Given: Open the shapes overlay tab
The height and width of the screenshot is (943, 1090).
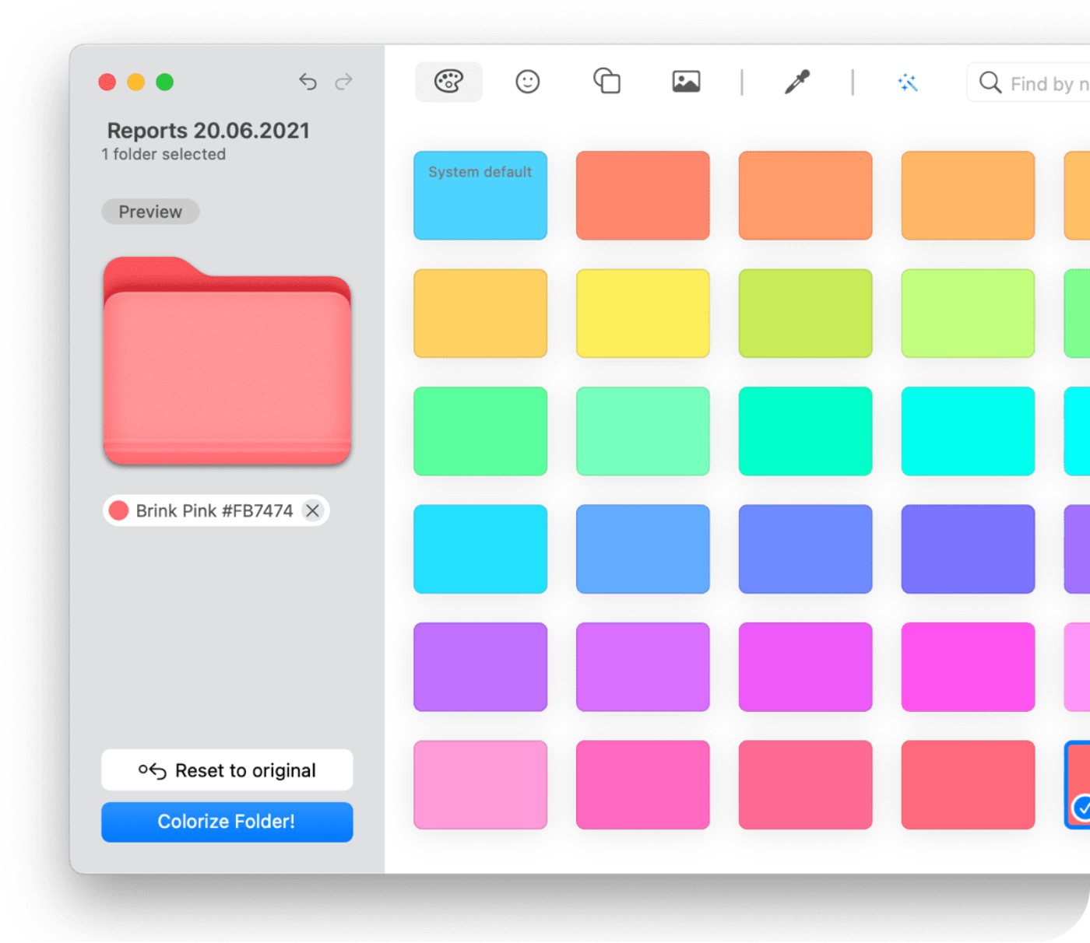Looking at the screenshot, I should pyautogui.click(x=607, y=81).
